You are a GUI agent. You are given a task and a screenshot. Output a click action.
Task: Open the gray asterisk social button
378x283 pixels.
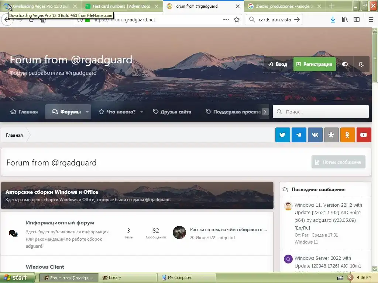(x=331, y=135)
